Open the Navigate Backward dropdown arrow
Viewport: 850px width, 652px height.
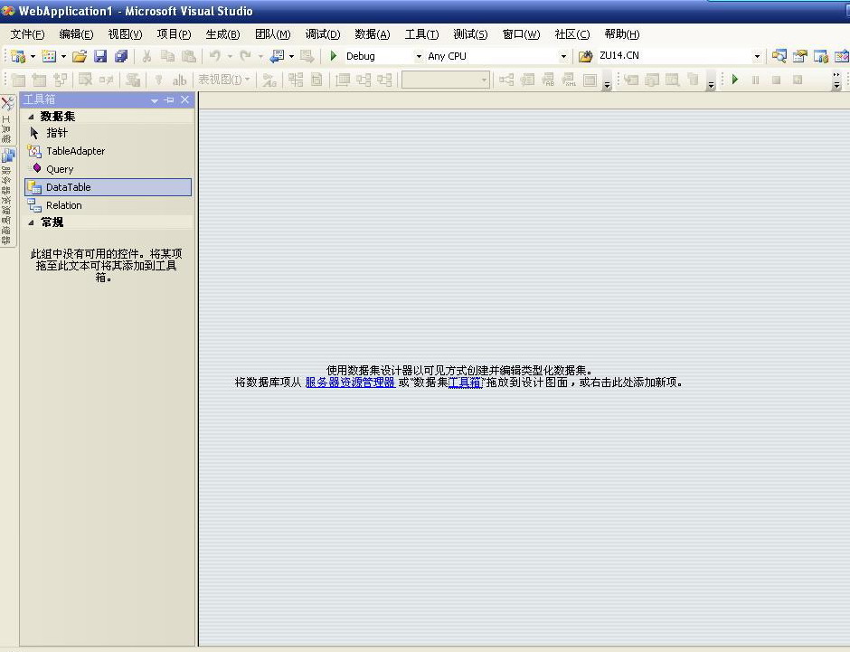pos(291,56)
